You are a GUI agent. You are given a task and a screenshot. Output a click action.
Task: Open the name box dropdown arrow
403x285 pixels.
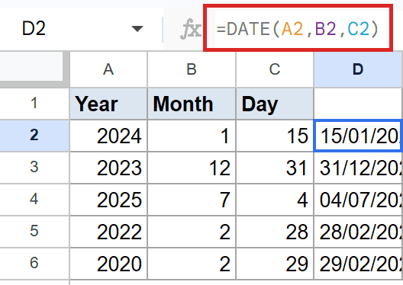coord(137,28)
